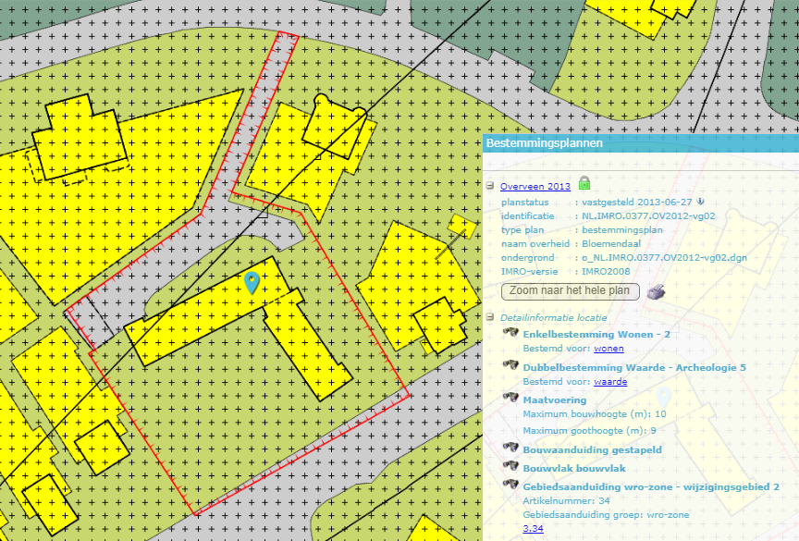
Task: Click Dubbelbestemming Waarde - Archeologie 5 heading
Action: click(x=634, y=367)
